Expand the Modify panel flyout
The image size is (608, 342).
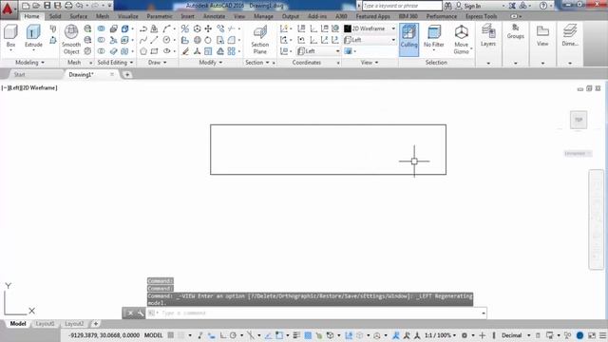[211, 63]
